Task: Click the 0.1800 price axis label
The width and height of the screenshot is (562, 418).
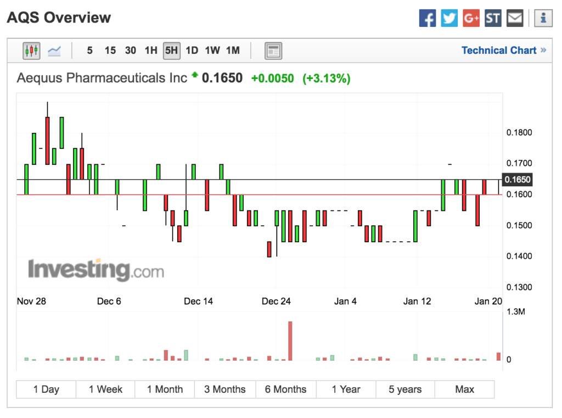Action: tap(519, 132)
